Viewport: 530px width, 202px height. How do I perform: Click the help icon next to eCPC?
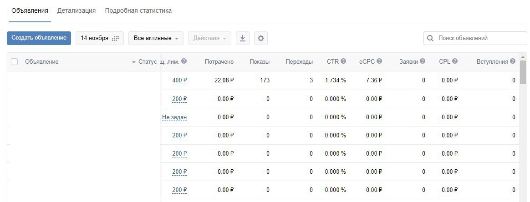pos(379,61)
